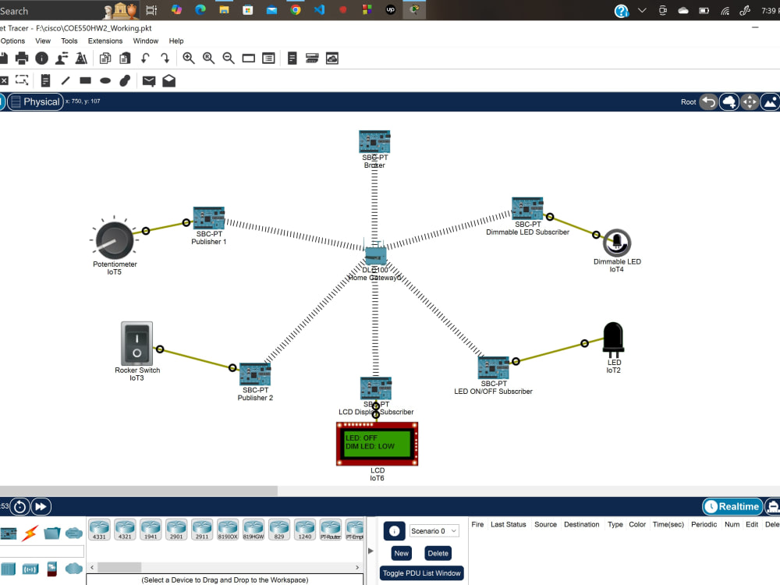Enter Simulation mode with the fast-forward control
780x585 pixels.
41,506
